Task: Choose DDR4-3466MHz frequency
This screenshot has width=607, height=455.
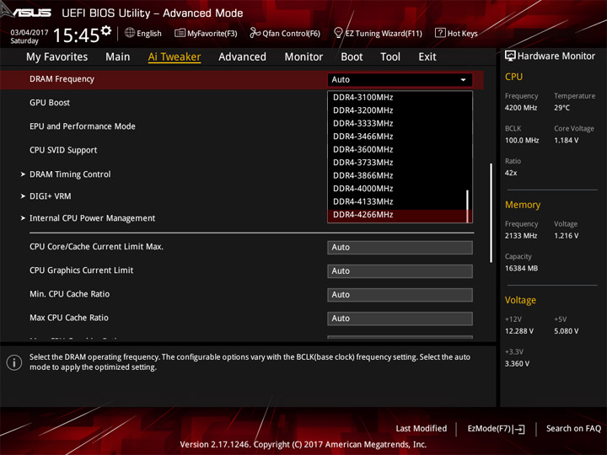Action: point(397,136)
